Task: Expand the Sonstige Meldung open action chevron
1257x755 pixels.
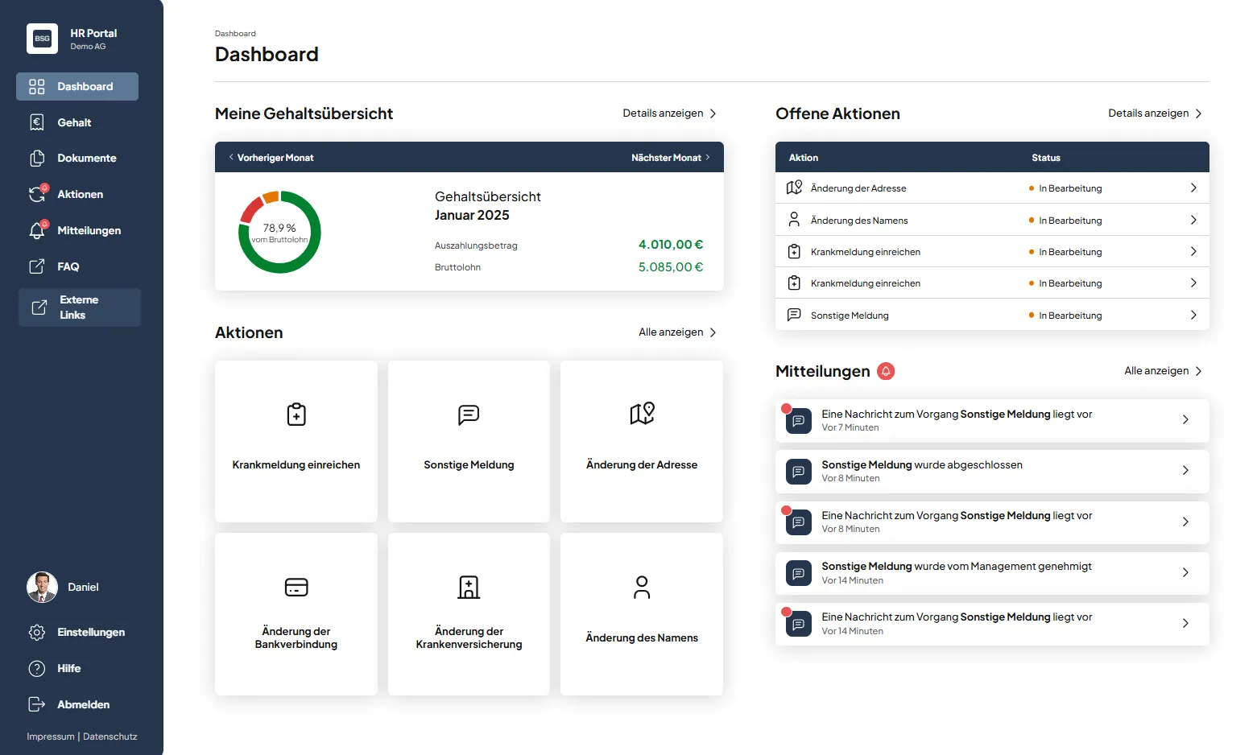Action: point(1193,315)
